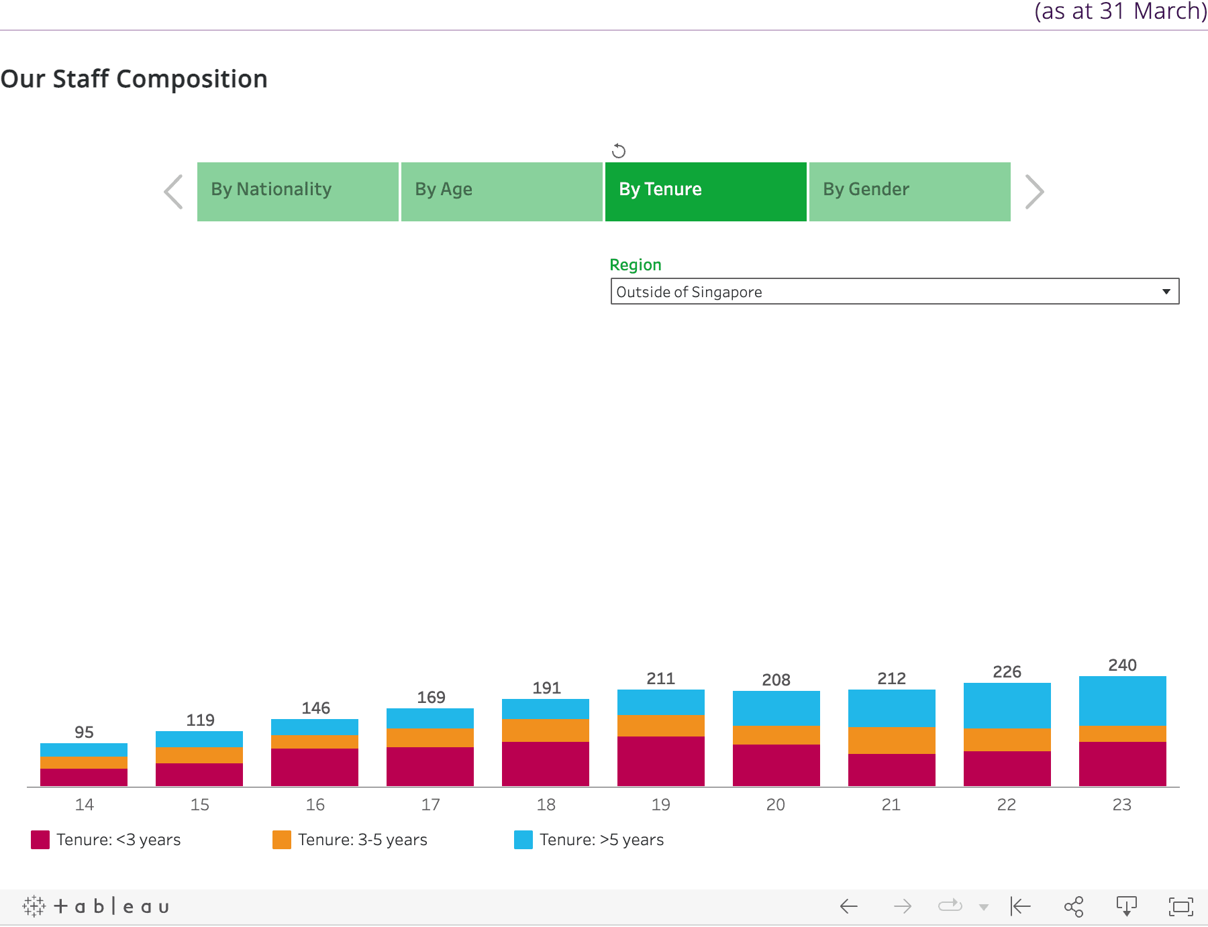Click the orange Tenure 3-5 years legend swatch
Screen dimensions: 1208x927
tap(282, 840)
